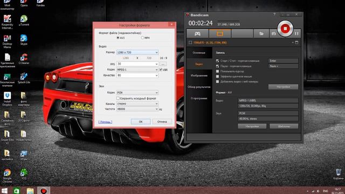Enable Показывать курсор checkbox
345x194 pixels.
coord(217,71)
